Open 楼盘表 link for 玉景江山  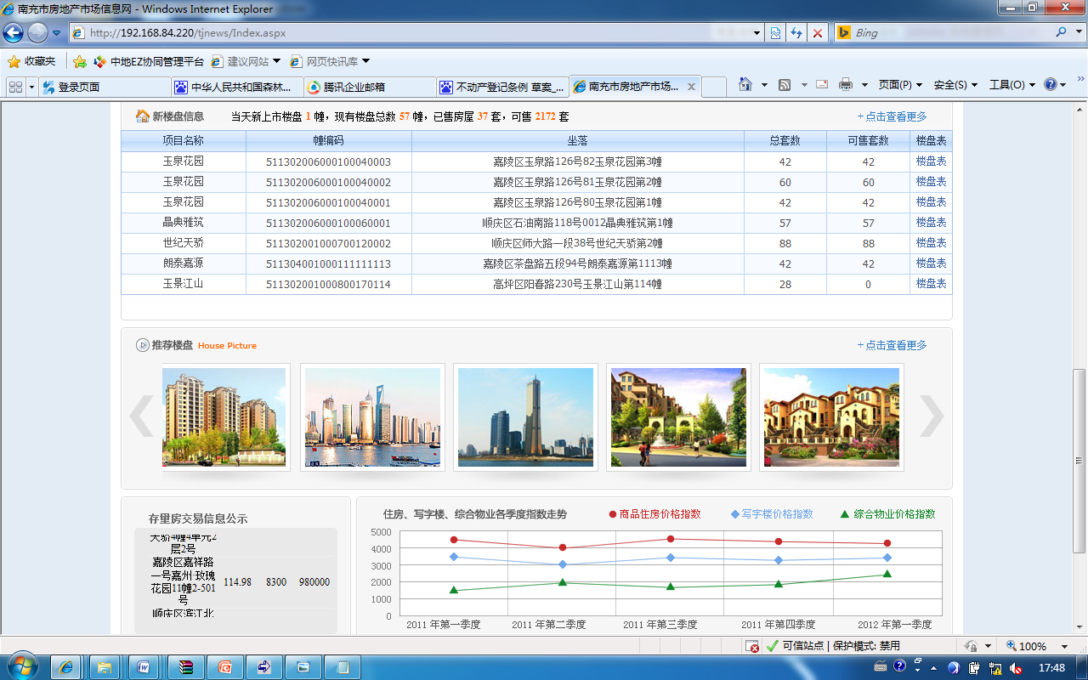(931, 284)
